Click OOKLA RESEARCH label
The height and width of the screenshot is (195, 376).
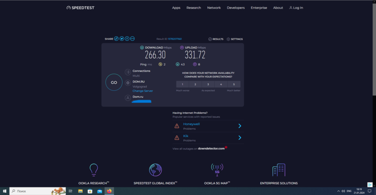click(94, 183)
